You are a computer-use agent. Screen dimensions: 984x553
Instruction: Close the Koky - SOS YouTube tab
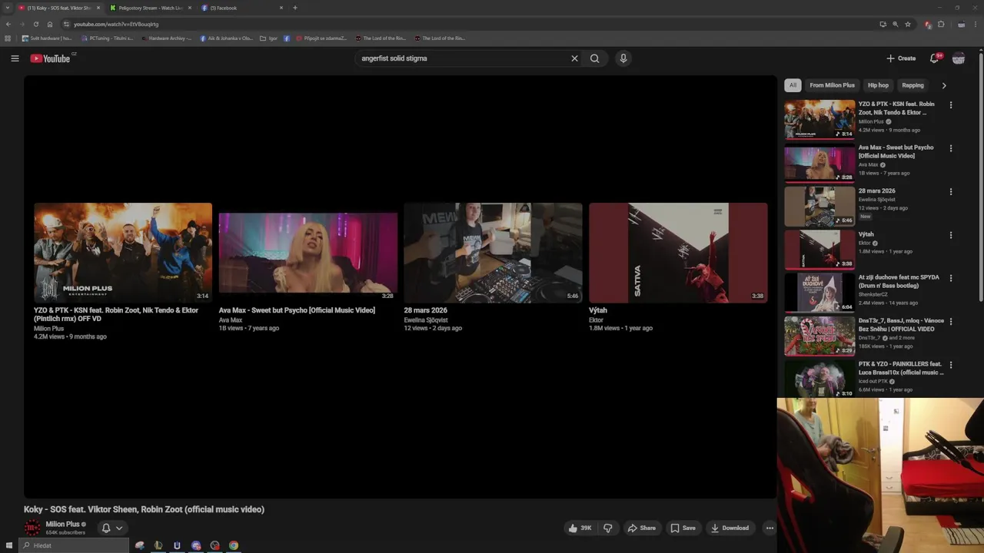(98, 8)
